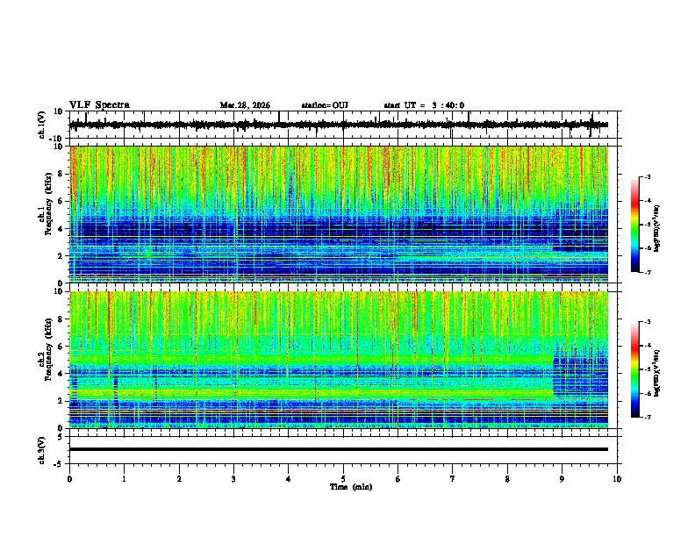Click the ch.1 color bar log(PSD) unit label
The image size is (695, 537).
point(657,228)
